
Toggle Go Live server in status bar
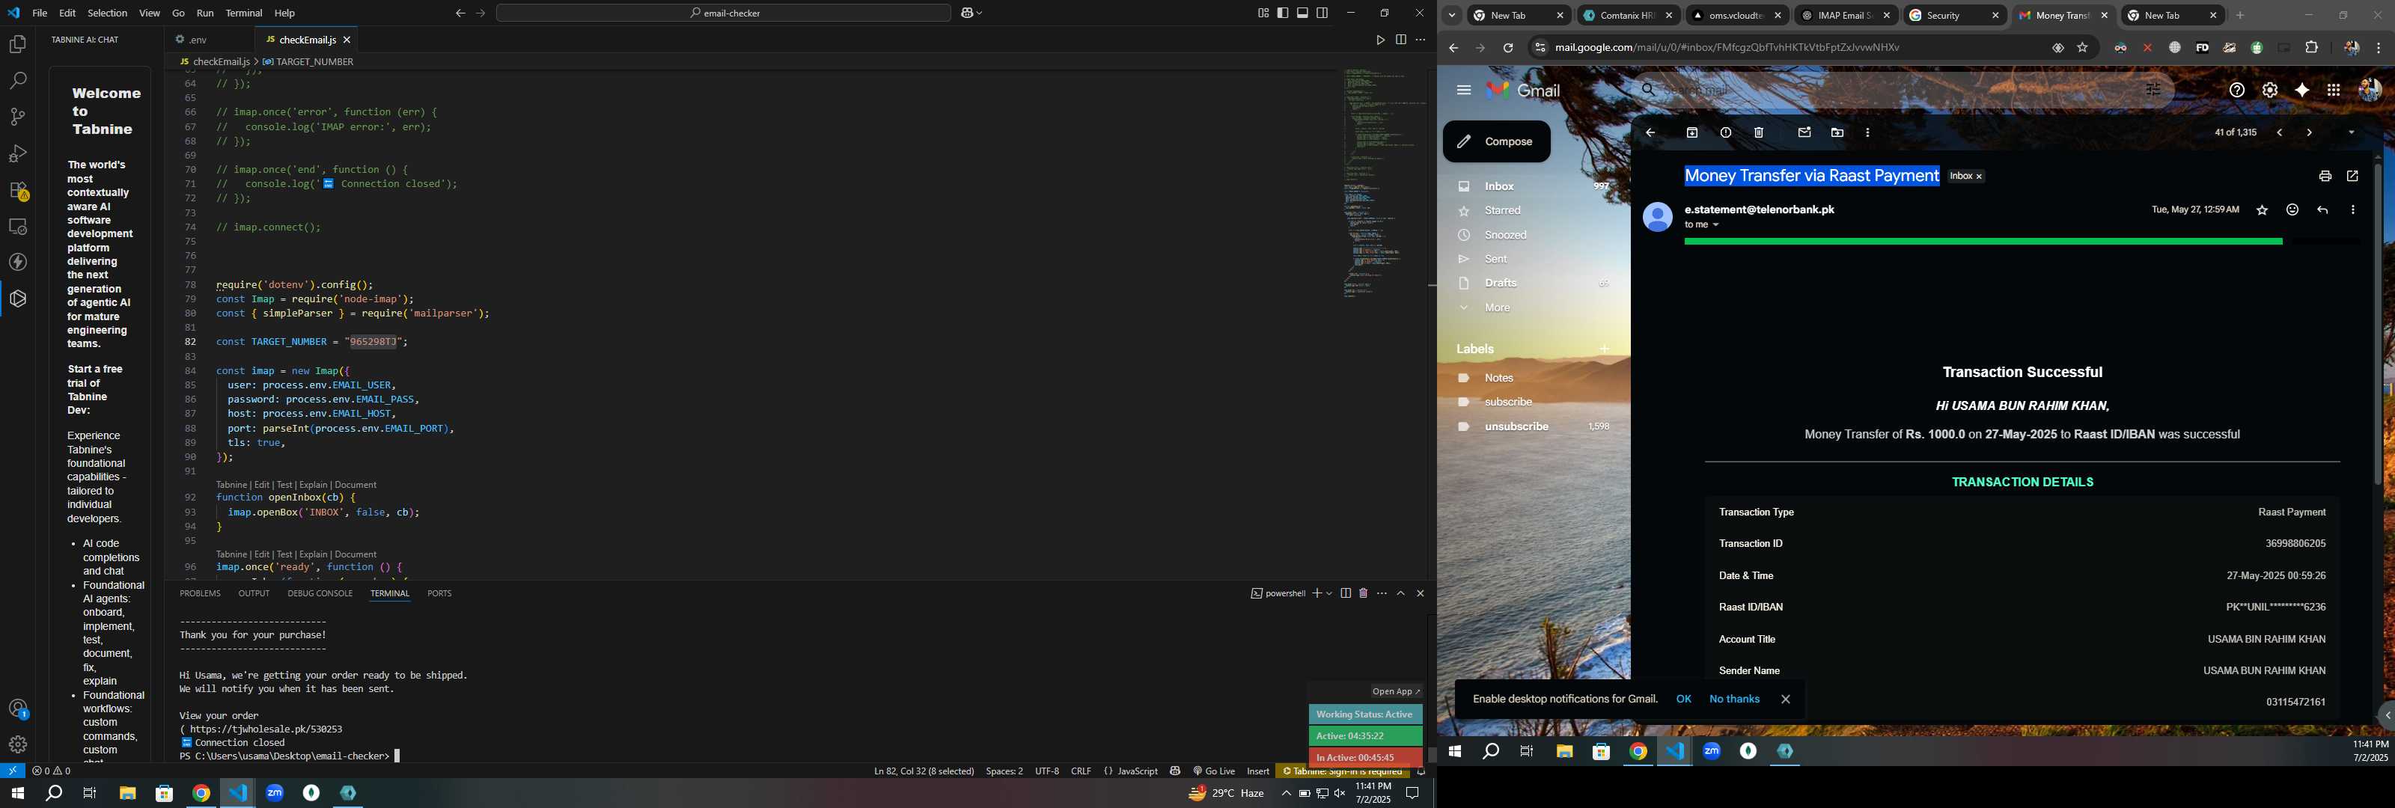click(x=1214, y=772)
